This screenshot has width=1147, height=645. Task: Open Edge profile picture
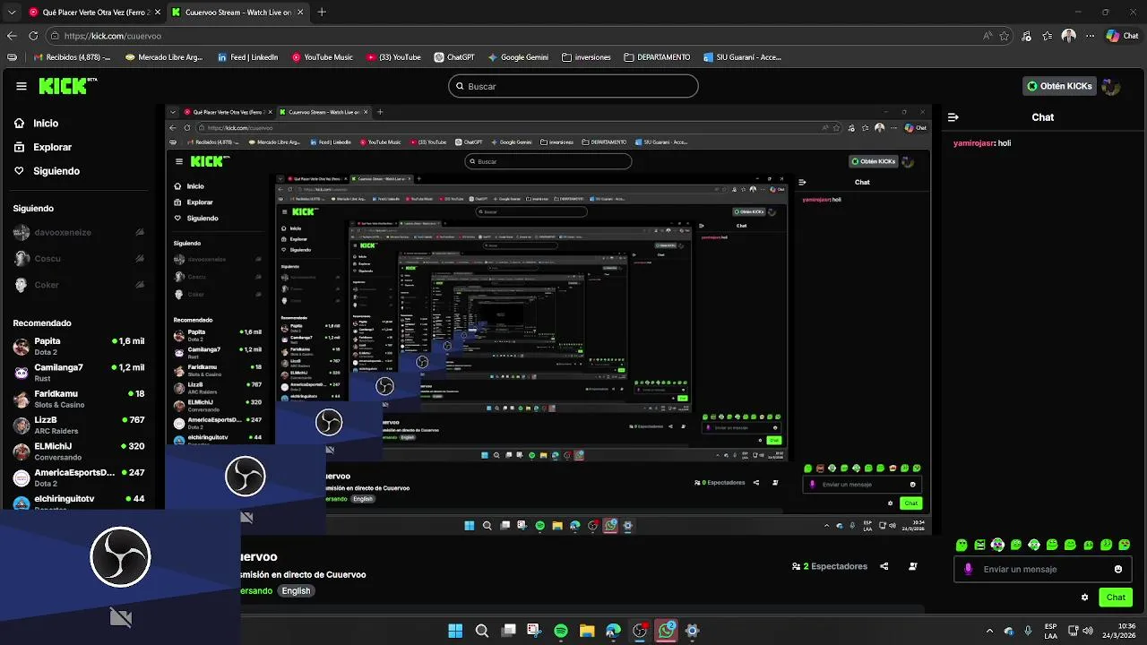point(1069,36)
